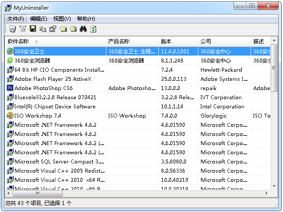Sort by the 版本 column header
The width and height of the screenshot is (283, 212).
[x=178, y=42]
